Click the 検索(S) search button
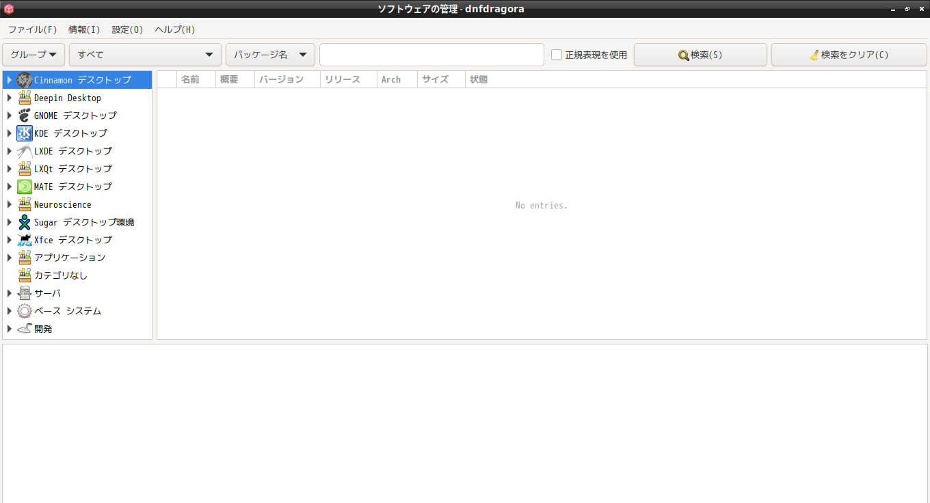This screenshot has width=930, height=503. pos(700,55)
